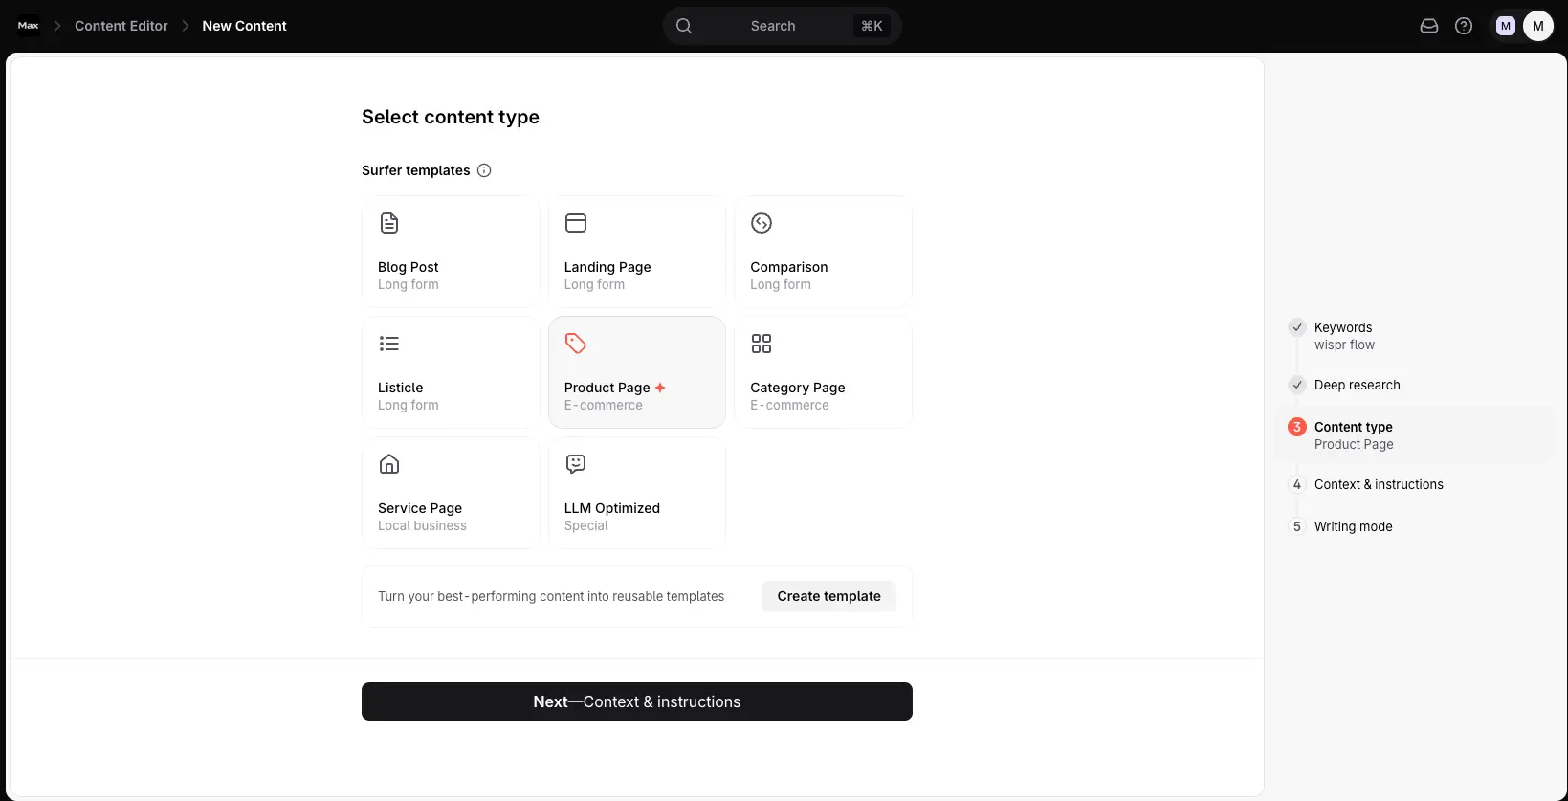Screen dimensions: 1568x801
Task: Pick the Comparison template
Action: pyautogui.click(x=824, y=252)
